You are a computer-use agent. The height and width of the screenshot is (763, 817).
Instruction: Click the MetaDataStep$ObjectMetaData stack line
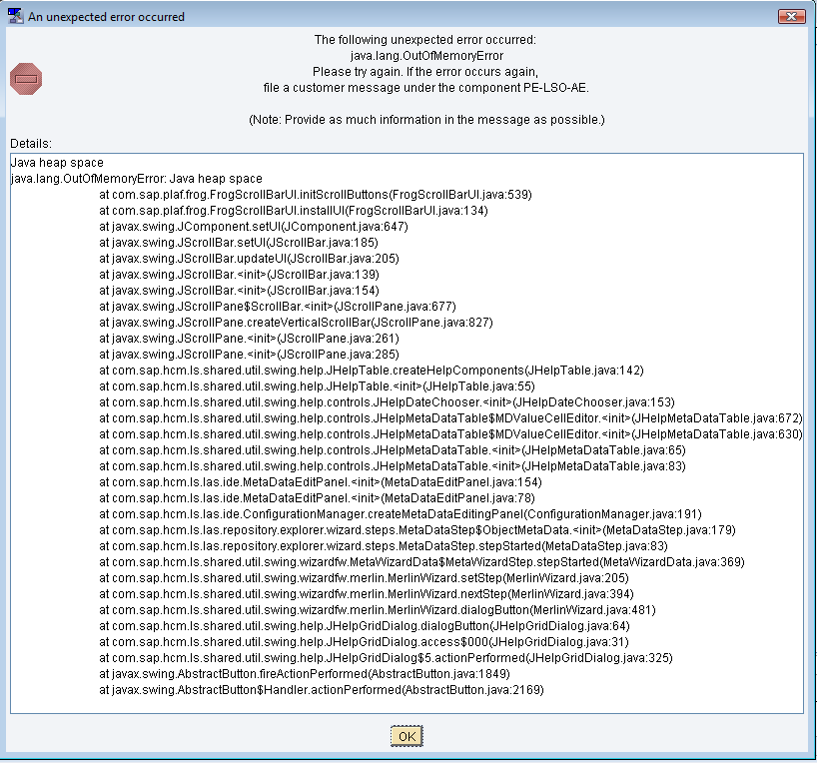click(417, 530)
